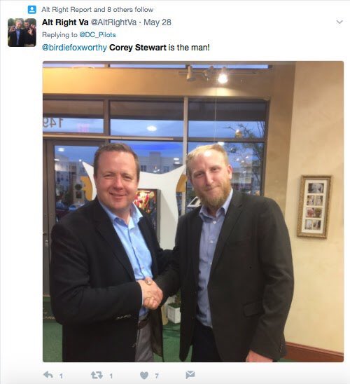Screen dimensions: 350x384
Task: Click the follower person icon above the tweet
Action: click(31, 10)
